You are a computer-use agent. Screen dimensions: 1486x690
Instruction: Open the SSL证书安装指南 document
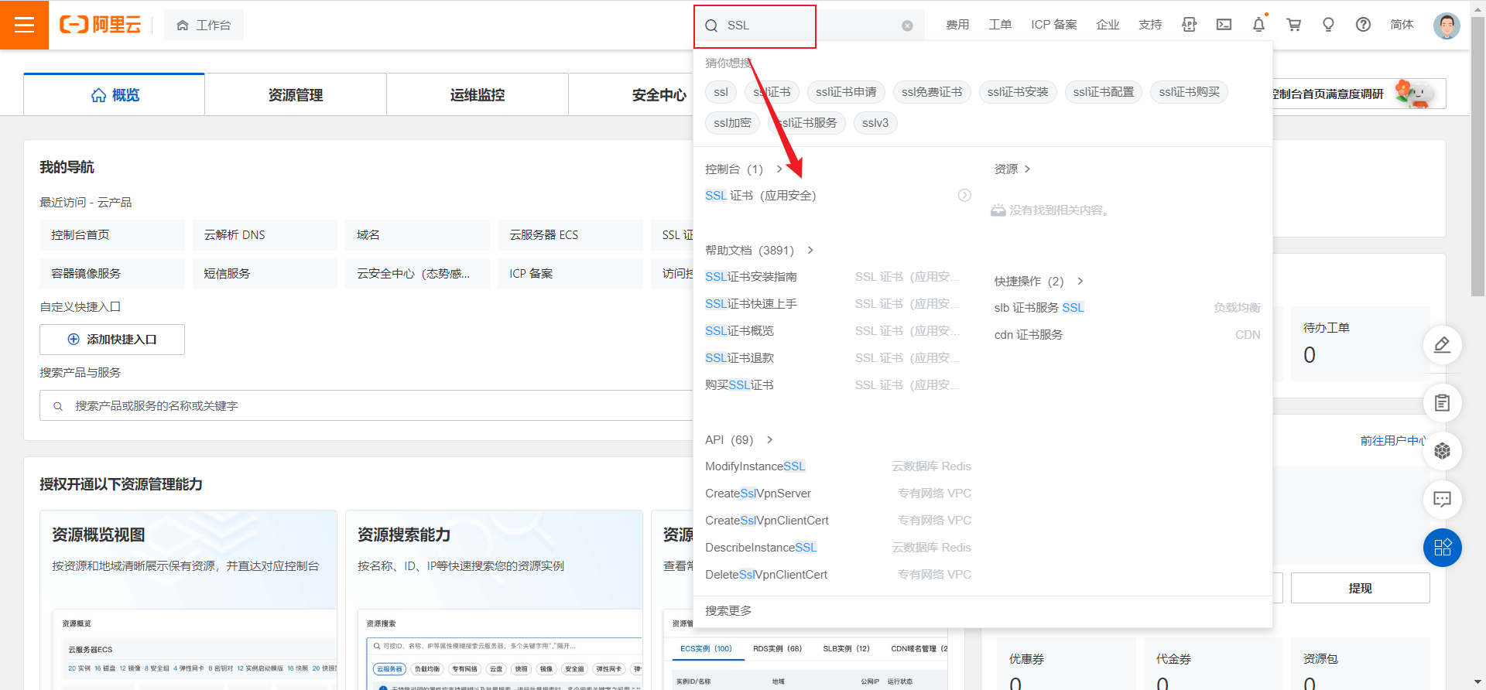tap(751, 277)
